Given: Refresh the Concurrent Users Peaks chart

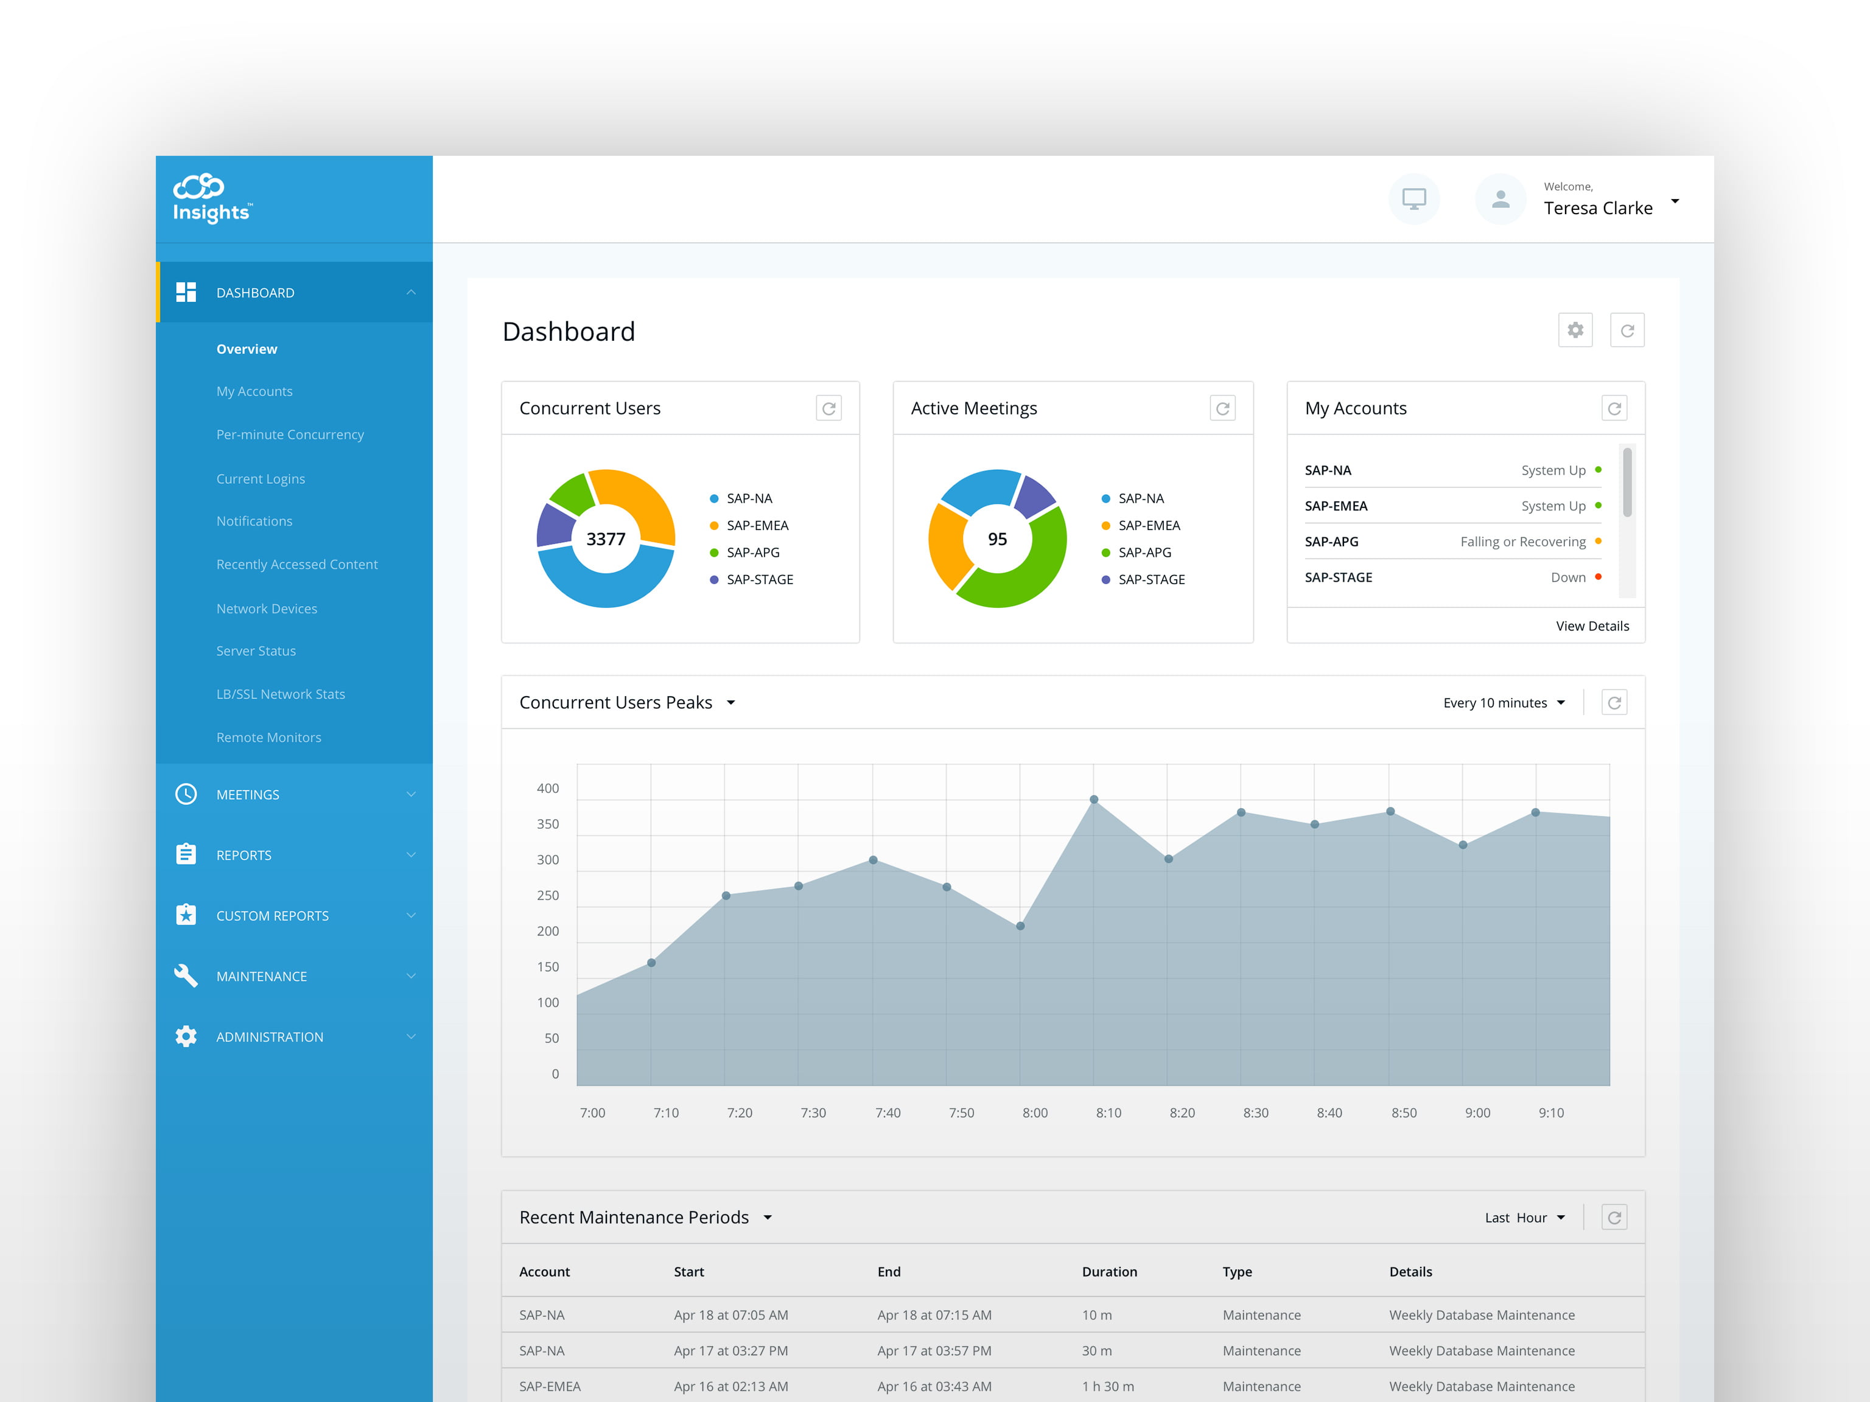Looking at the screenshot, I should 1614,702.
